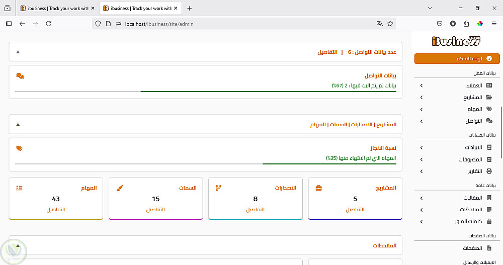Click the localhost address bar
This screenshot has width=503, height=265.
click(241, 24)
